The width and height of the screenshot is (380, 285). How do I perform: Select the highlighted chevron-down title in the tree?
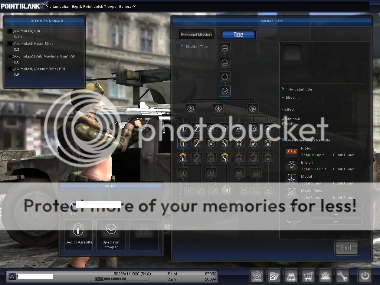[225, 91]
